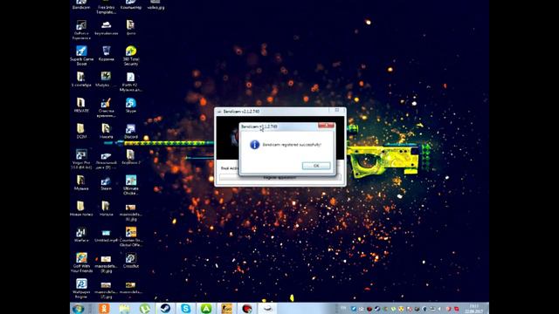Launch Counter-Strike Global Offensive desktop shortcut
The height and width of the screenshot is (314, 559).
point(131,236)
